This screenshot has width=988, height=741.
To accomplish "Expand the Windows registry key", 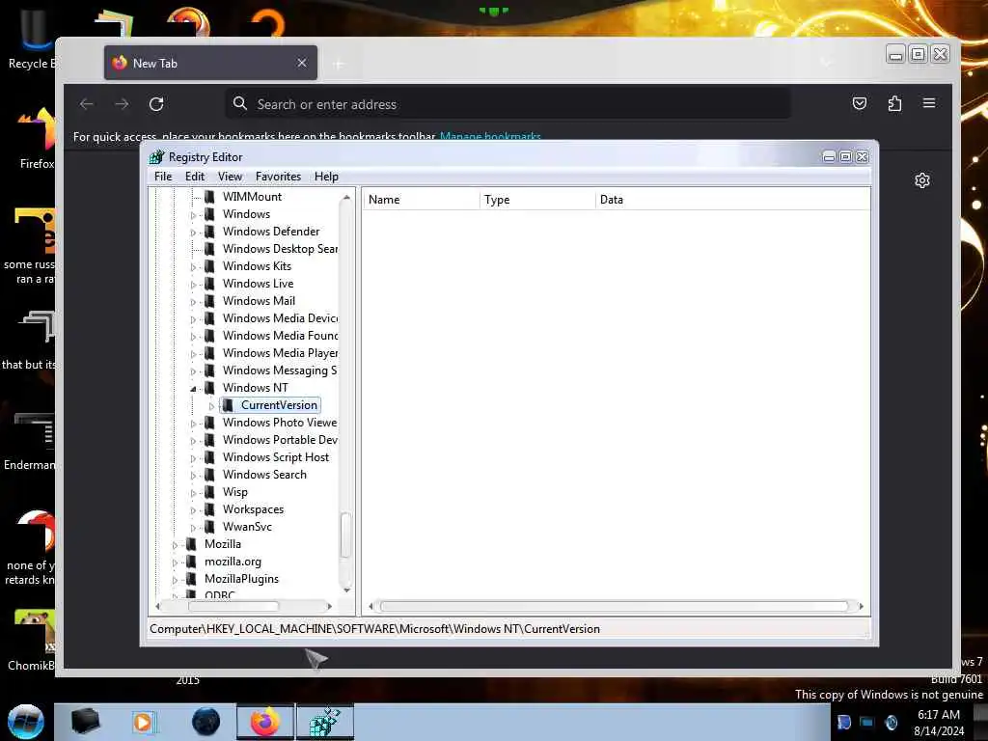I will (x=193, y=215).
